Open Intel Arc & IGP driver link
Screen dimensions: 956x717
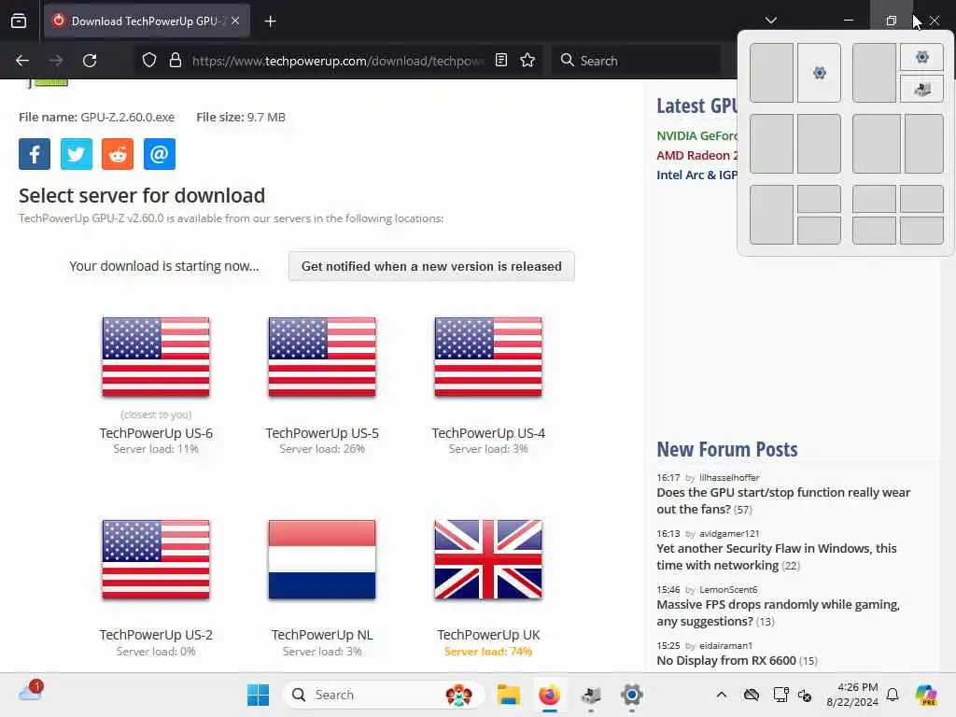coord(696,175)
